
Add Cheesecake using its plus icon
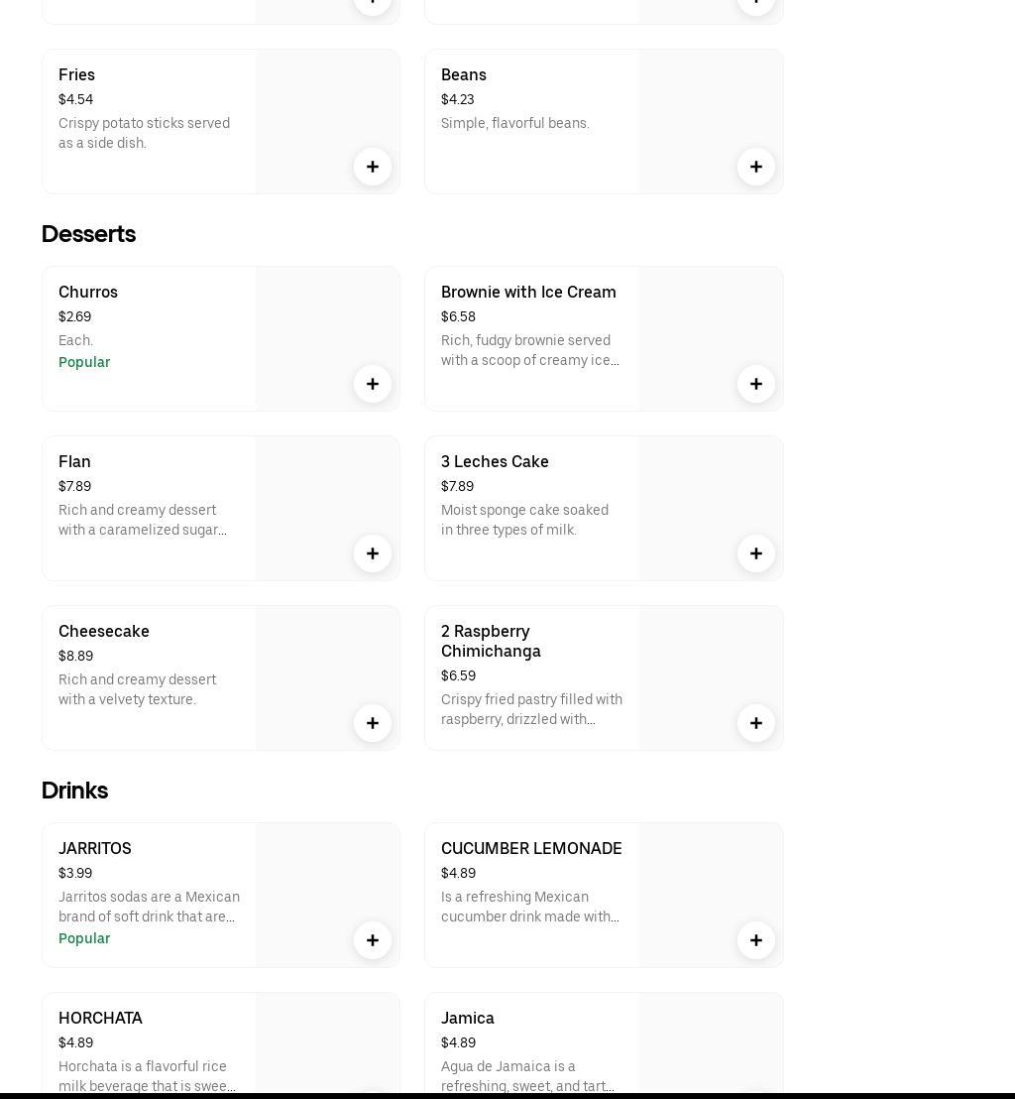[373, 723]
